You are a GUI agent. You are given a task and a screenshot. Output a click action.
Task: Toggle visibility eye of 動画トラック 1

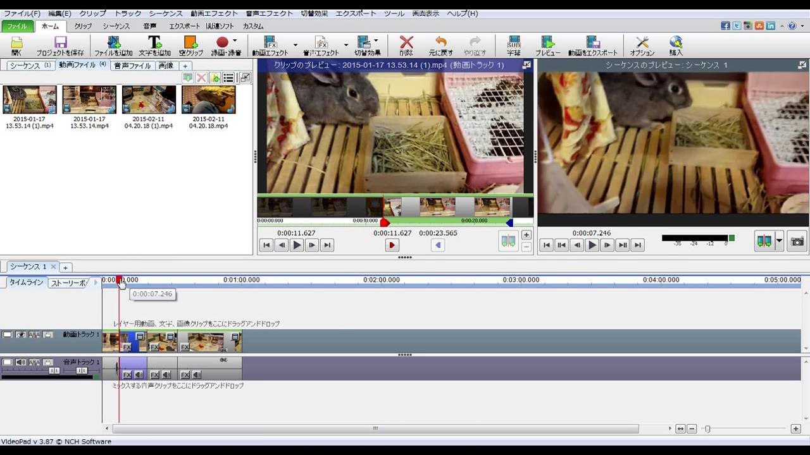[x=21, y=334]
